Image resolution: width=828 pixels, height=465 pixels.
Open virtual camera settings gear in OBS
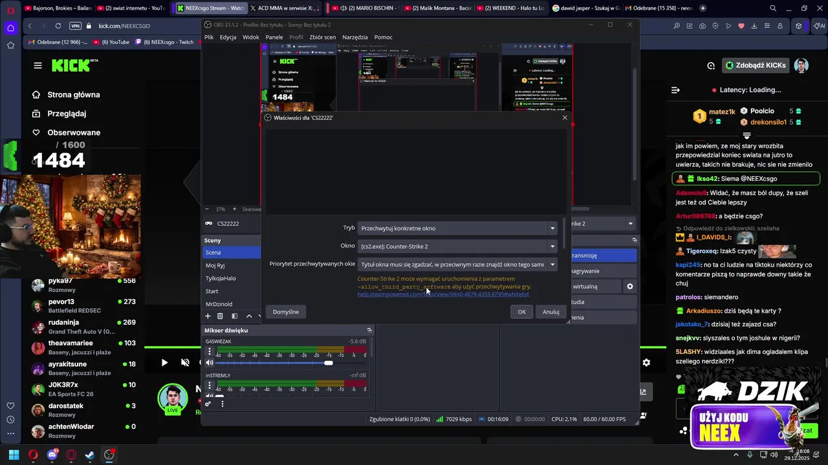coord(629,286)
